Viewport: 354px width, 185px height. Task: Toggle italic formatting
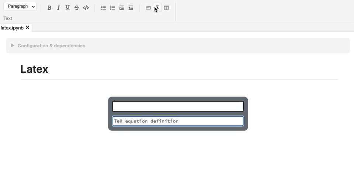click(58, 8)
